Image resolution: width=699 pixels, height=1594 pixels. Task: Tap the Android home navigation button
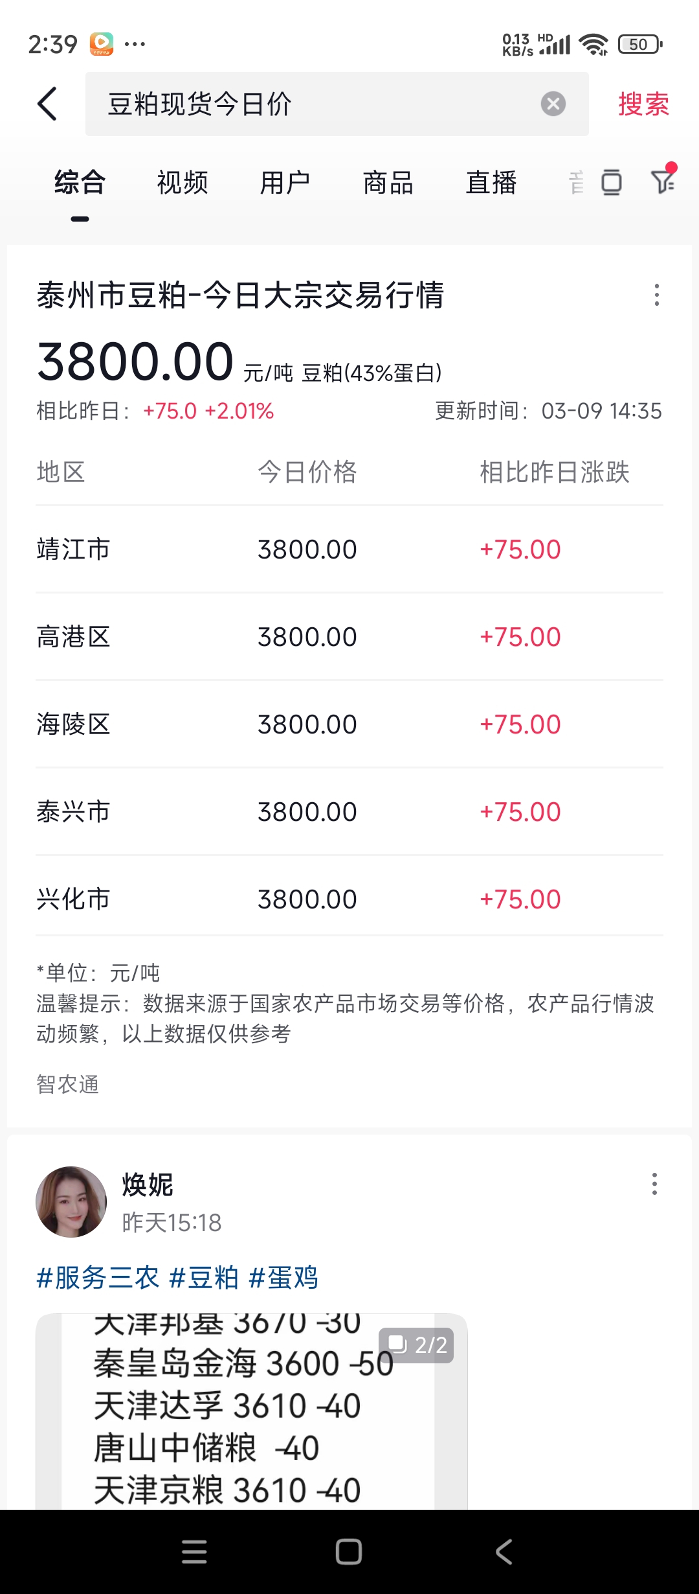(x=349, y=1552)
